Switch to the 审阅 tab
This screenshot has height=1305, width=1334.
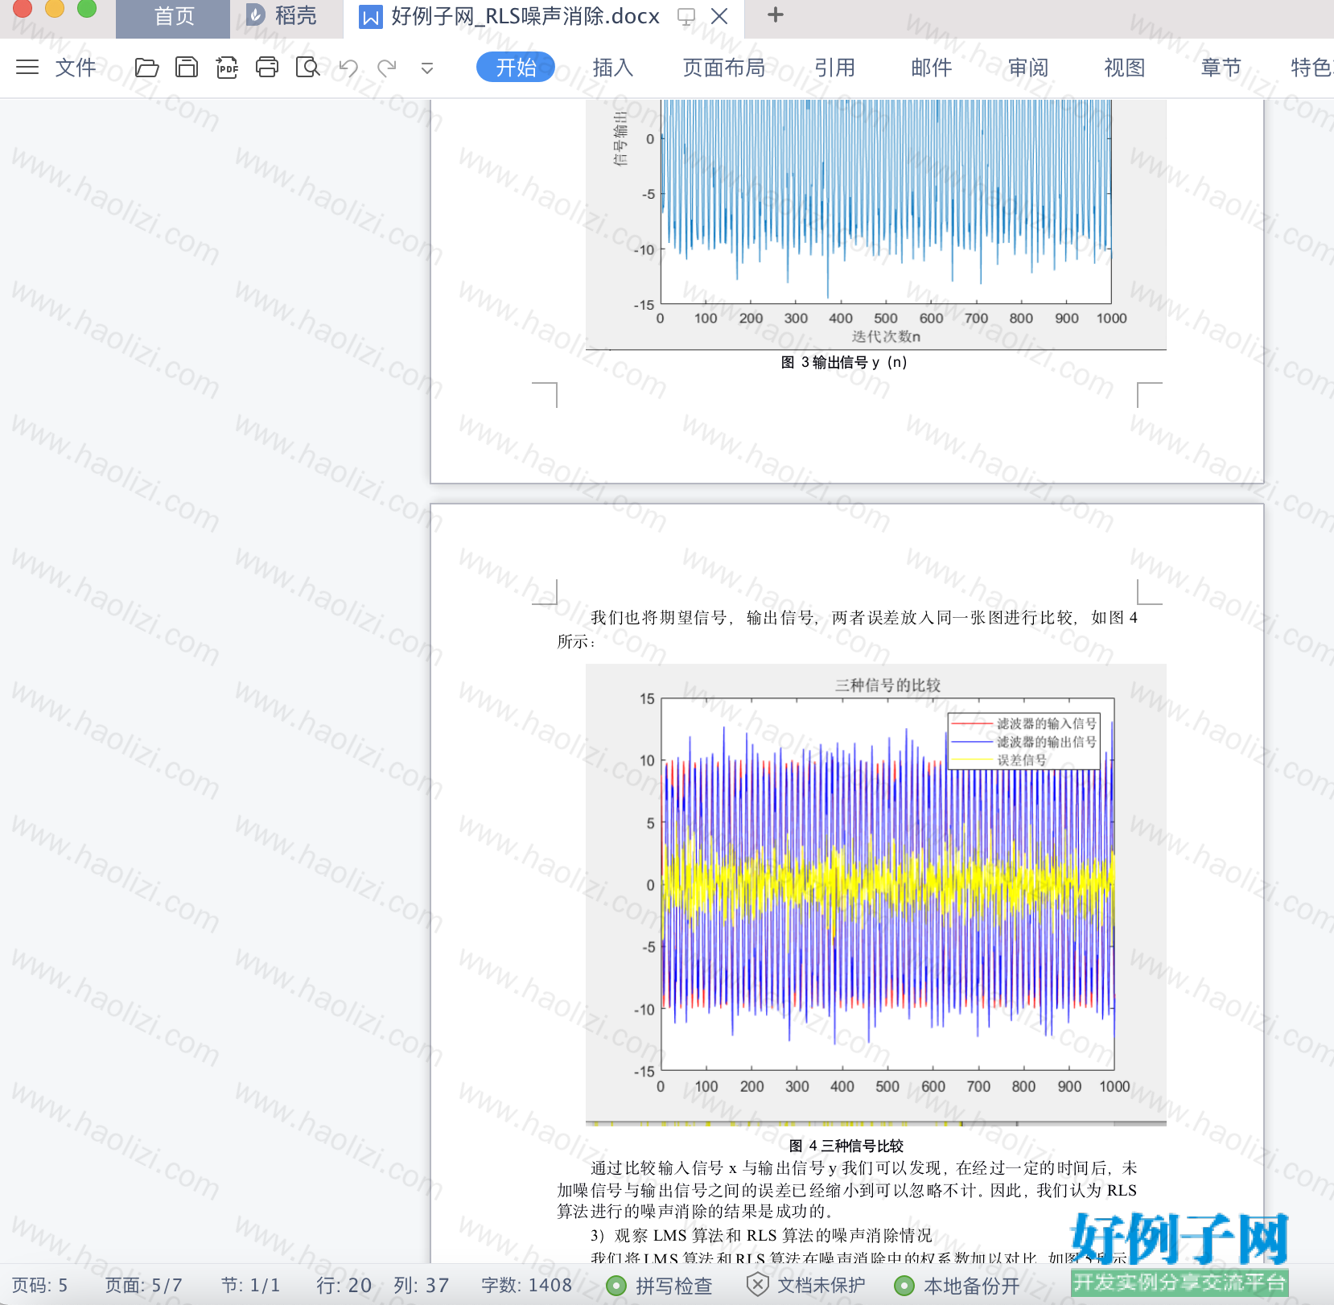pos(1028,67)
